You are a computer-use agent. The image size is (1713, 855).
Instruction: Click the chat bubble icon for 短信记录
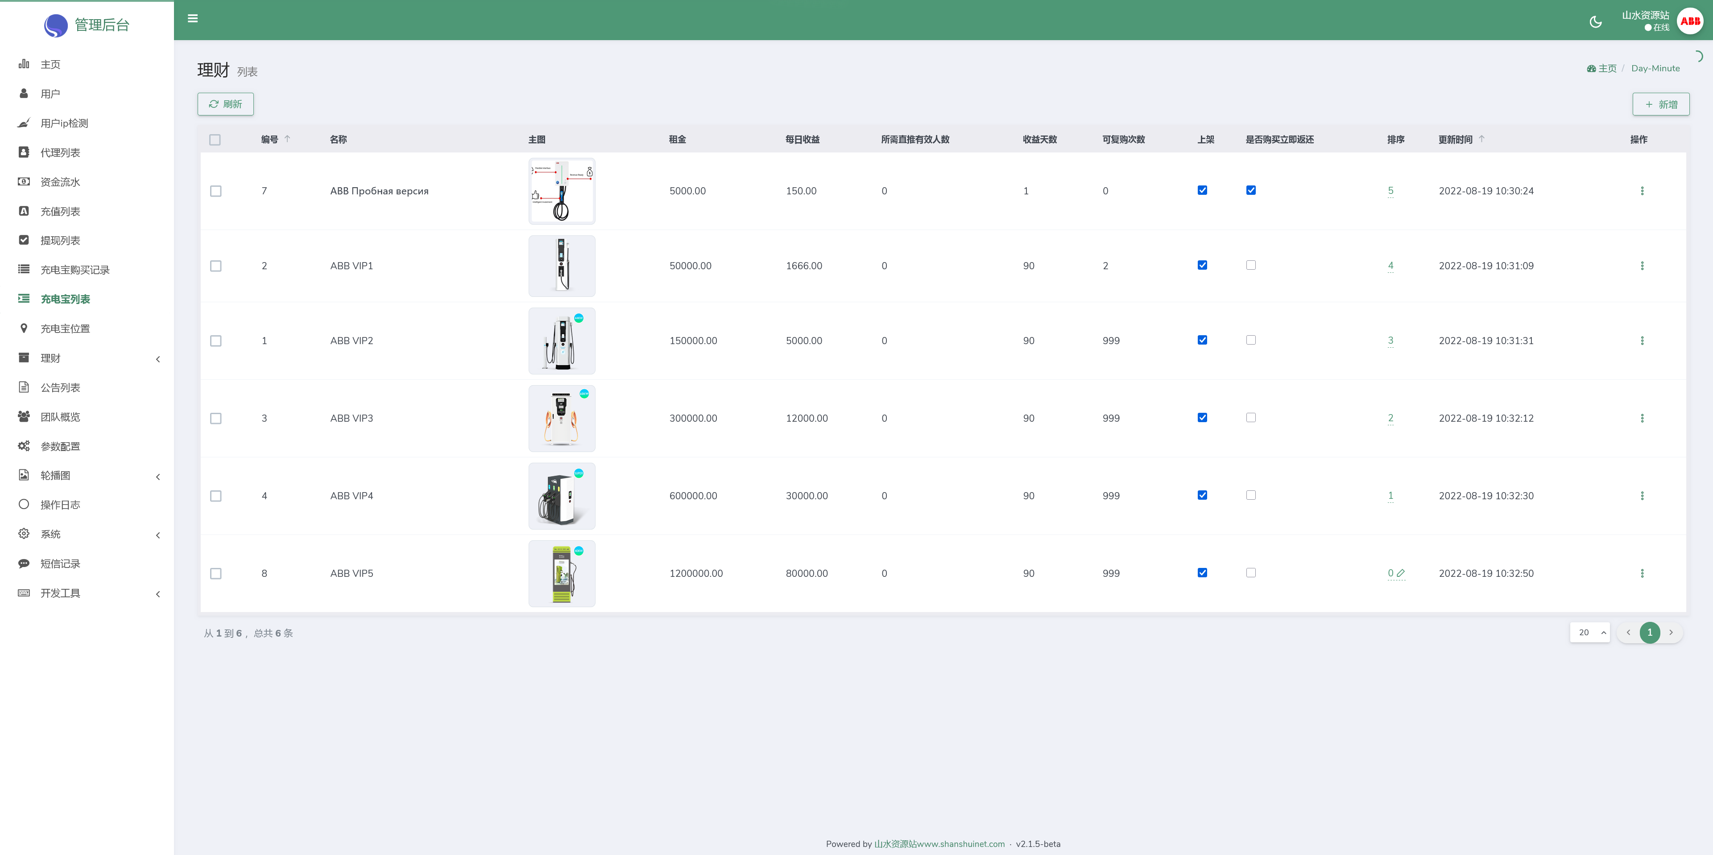click(x=24, y=563)
